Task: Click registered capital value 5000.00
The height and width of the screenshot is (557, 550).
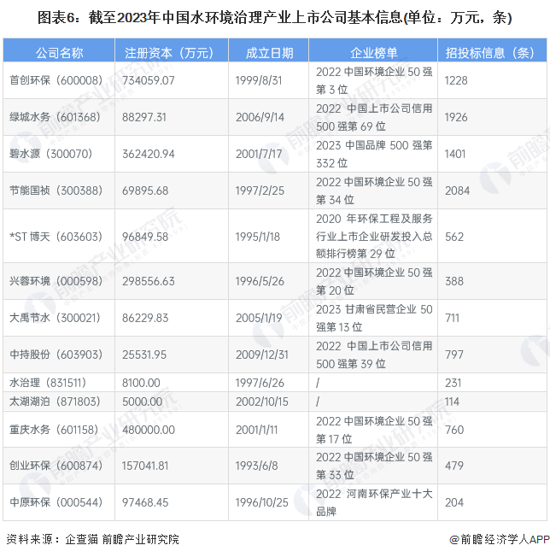Action: (142, 402)
